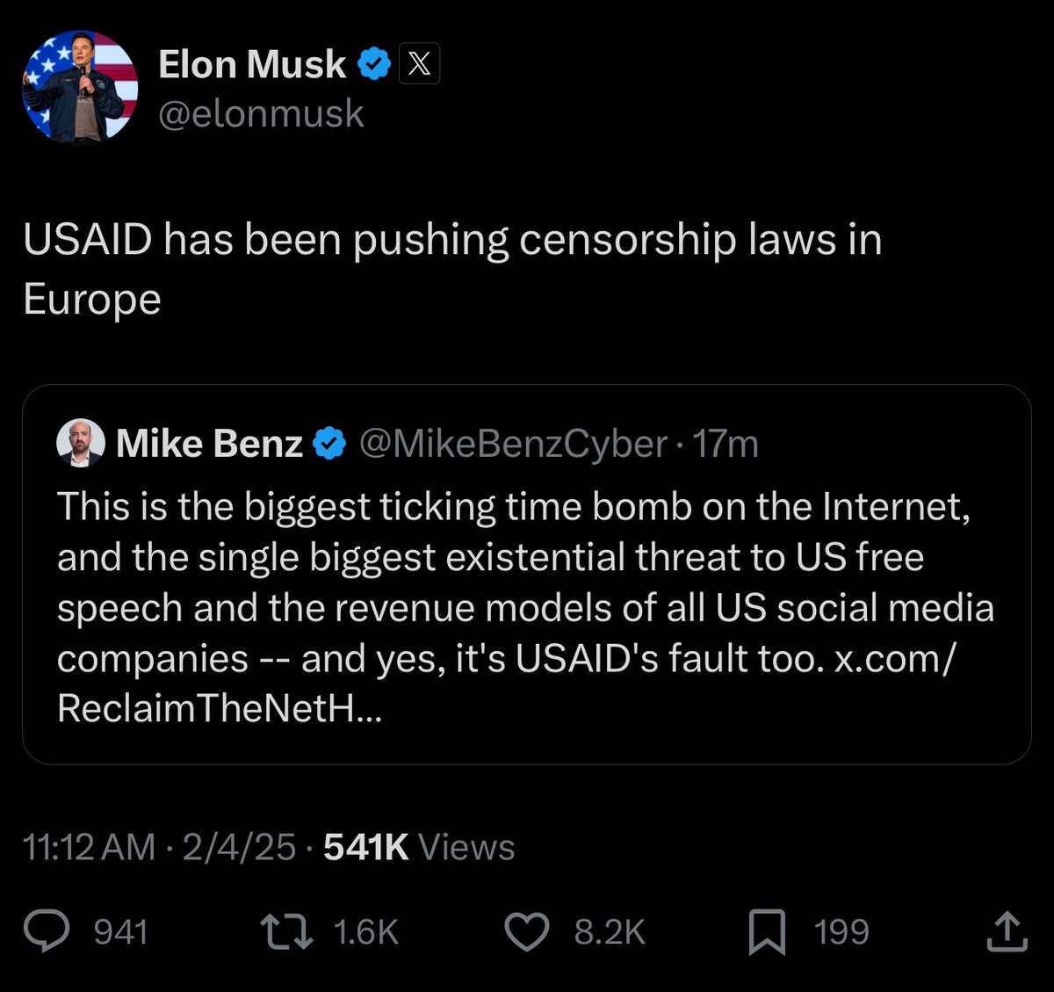Bookmark this post
This screenshot has height=992, width=1054.
click(766, 932)
